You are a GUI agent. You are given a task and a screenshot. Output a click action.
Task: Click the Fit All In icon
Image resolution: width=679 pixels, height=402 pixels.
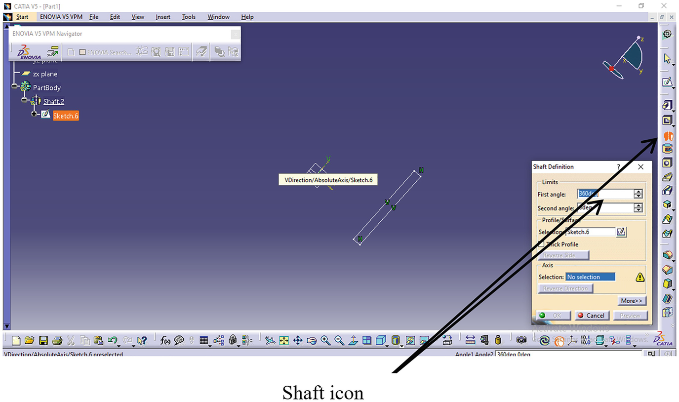pyautogui.click(x=284, y=340)
